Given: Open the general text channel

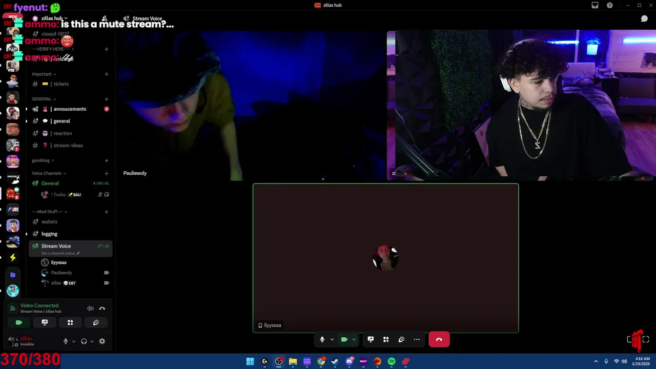Looking at the screenshot, I should coord(70,121).
